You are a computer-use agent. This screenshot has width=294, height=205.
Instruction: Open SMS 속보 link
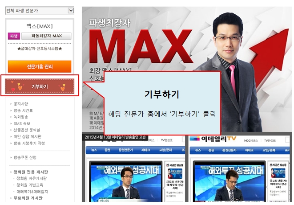pos(22,123)
